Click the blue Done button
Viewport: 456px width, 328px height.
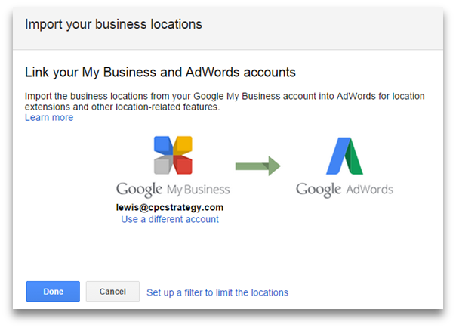(53, 291)
